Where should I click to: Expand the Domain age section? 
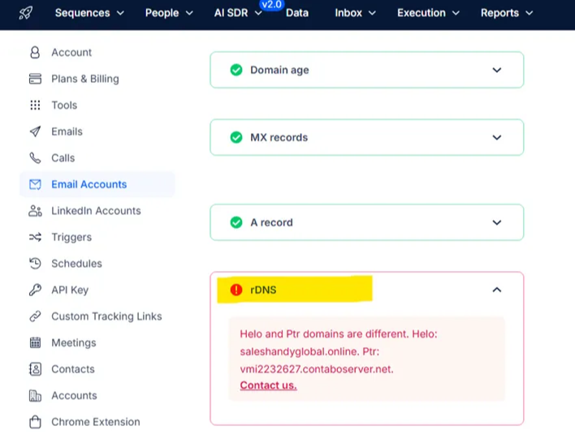click(497, 70)
